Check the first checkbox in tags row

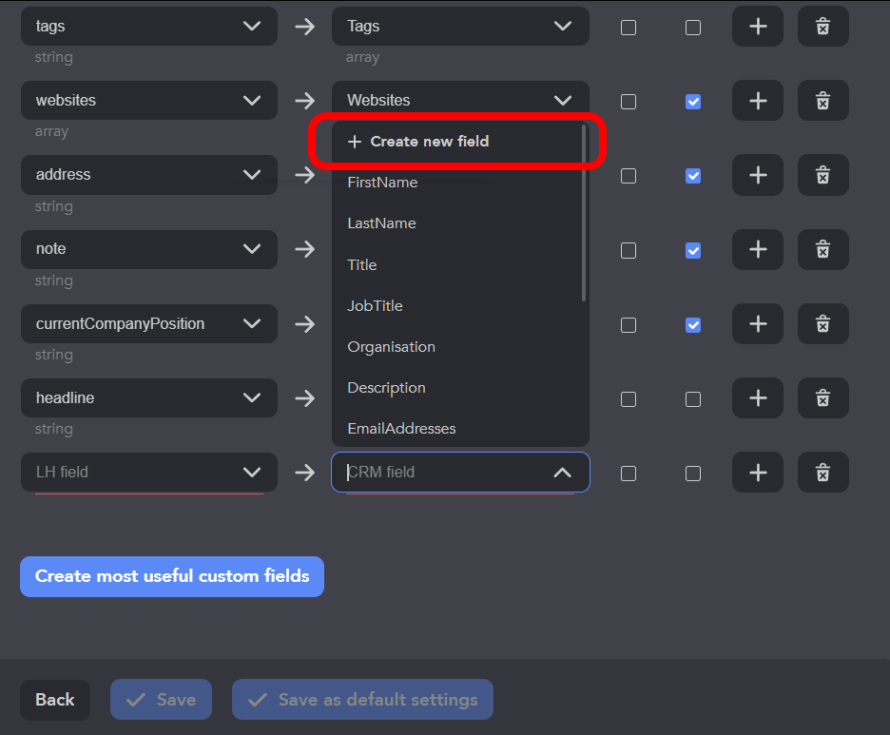tap(629, 28)
